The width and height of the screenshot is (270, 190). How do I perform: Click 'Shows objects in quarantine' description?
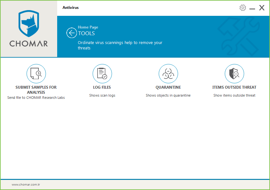pos(168,95)
